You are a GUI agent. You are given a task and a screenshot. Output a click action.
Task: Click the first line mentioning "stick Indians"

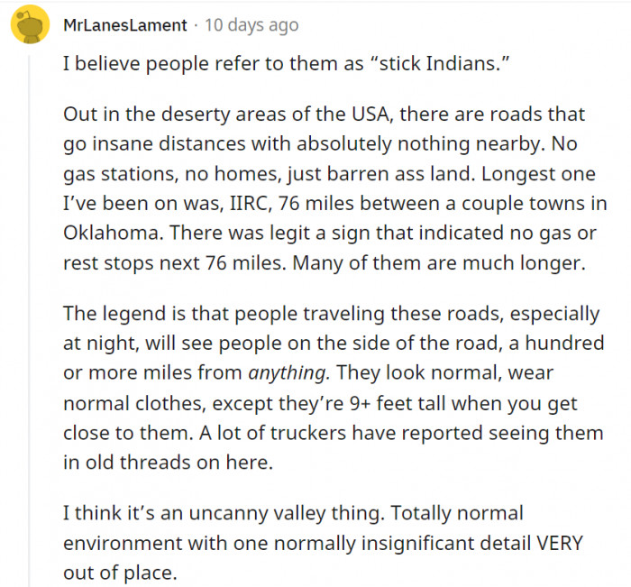tap(287, 63)
